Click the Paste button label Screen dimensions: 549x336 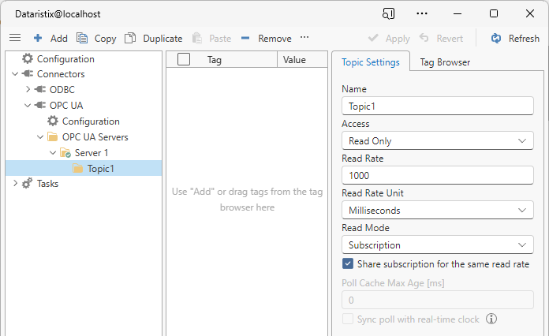tap(220, 38)
